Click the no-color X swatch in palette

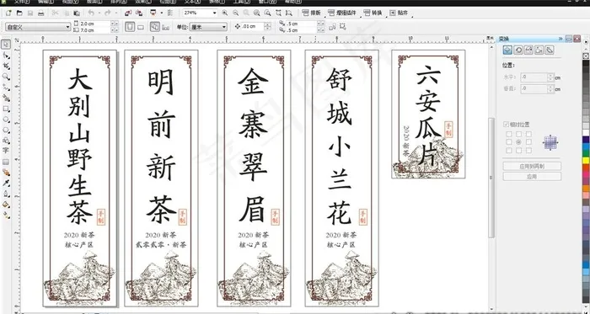(586, 56)
